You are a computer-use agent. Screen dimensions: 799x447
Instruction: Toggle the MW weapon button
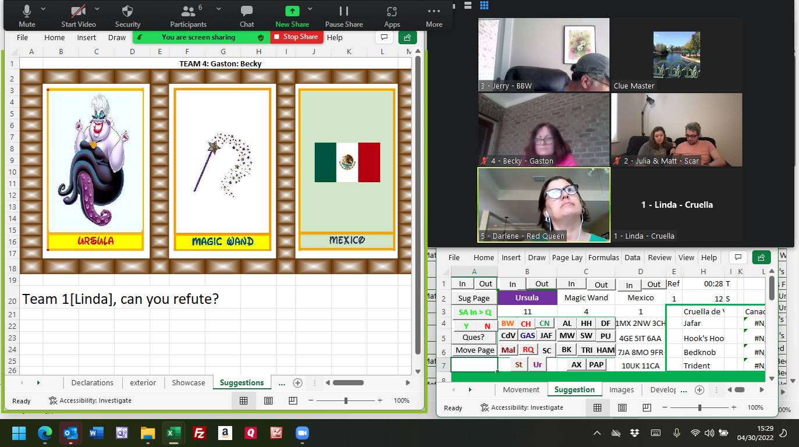[567, 336]
